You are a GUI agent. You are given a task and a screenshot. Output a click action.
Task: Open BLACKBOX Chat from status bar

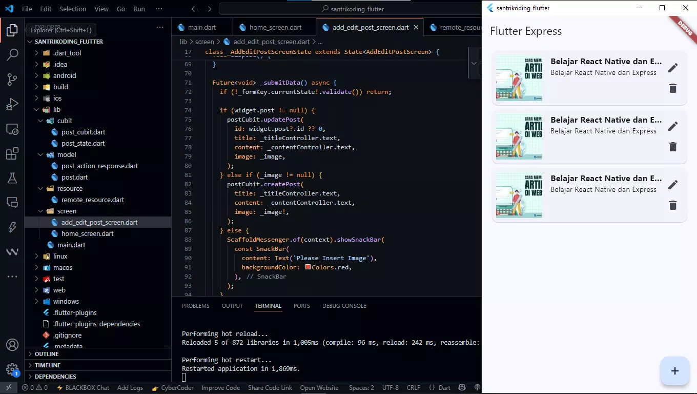83,388
